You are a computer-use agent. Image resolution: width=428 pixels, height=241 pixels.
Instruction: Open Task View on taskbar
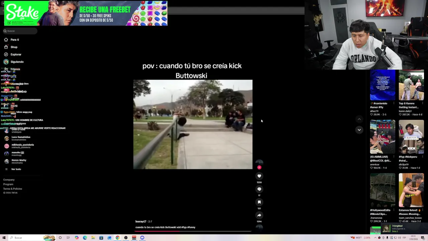pos(68,238)
